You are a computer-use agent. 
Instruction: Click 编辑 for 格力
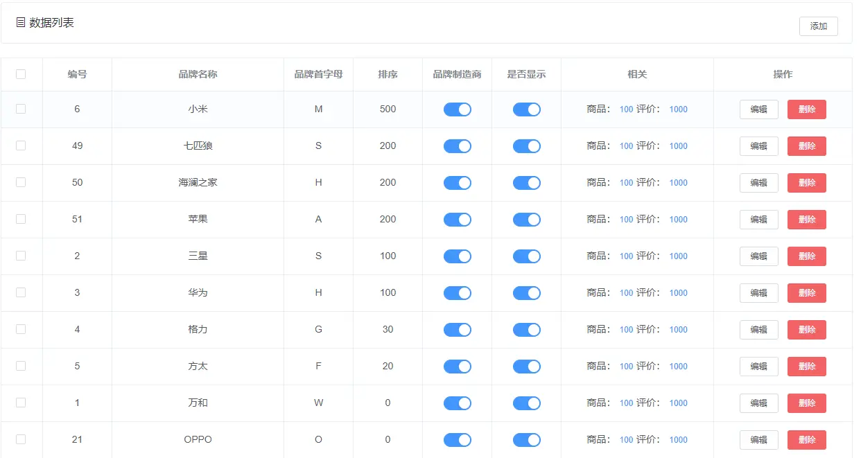(x=759, y=330)
